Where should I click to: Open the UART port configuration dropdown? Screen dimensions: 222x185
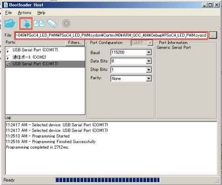142,43
